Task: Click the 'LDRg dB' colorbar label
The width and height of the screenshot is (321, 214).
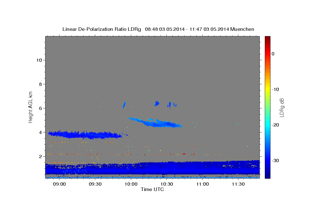Action: [x=281, y=107]
